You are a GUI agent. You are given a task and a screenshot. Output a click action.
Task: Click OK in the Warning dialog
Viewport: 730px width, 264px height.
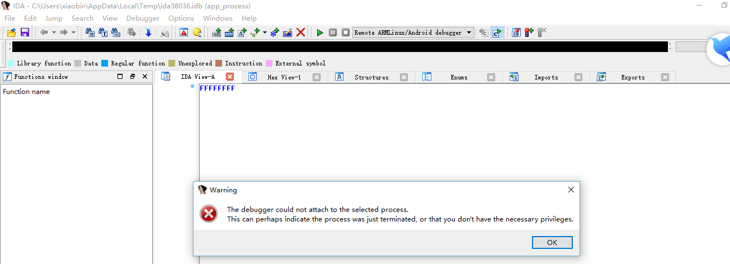point(552,242)
